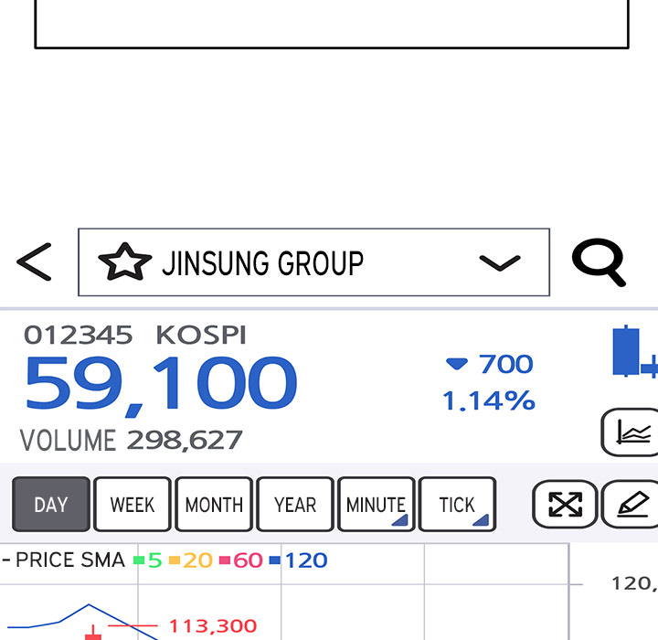Toggle the 60-day SMA line
The width and height of the screenshot is (658, 640).
[x=241, y=560]
